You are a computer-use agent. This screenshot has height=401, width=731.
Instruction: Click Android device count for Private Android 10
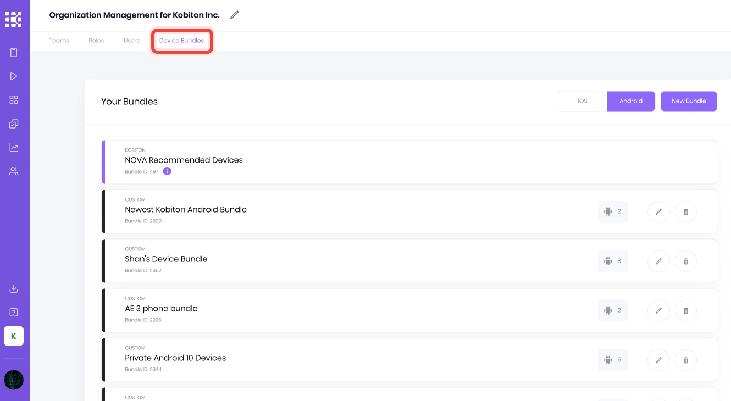pos(613,360)
